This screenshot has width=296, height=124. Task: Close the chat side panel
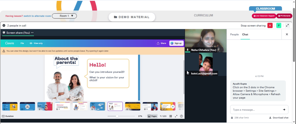[287, 34]
